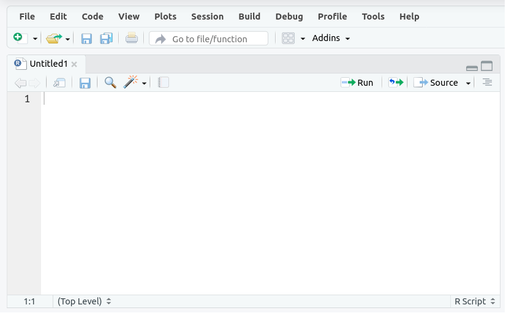Click the Run button
The height and width of the screenshot is (313, 506).
click(358, 83)
